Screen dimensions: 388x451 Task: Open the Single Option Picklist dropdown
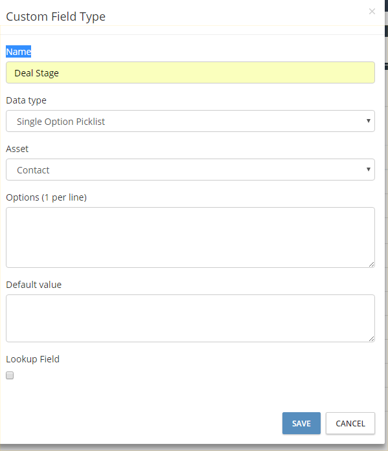pos(190,121)
